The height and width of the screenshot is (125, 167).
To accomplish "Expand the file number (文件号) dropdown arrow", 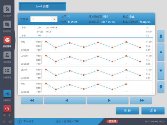I will click(x=54, y=19).
